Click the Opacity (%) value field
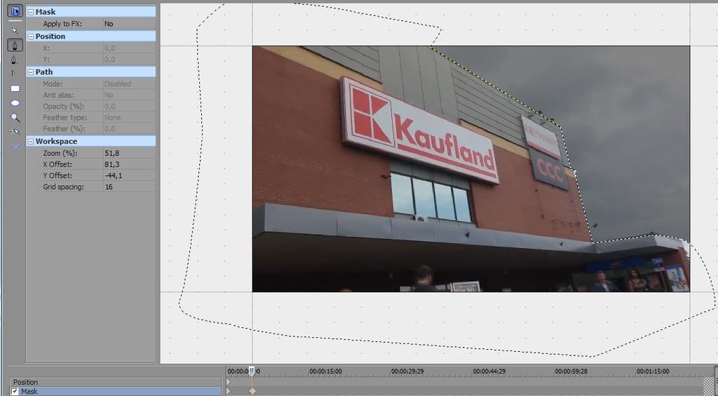The image size is (718, 396). pos(129,107)
